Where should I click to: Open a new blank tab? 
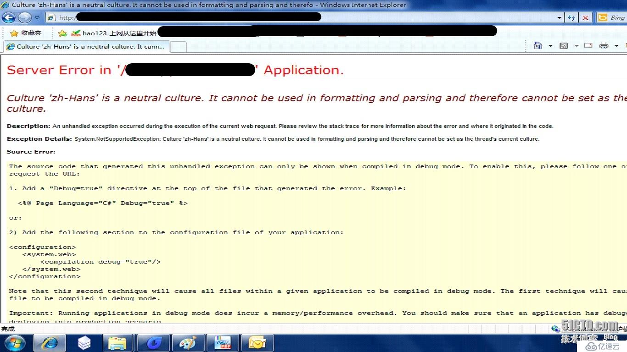pos(178,47)
